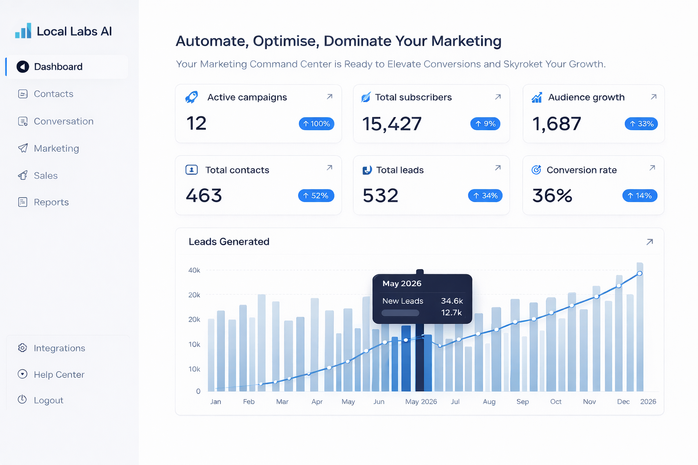
Task: Expand the Leads Generated chart arrow
Action: [649, 242]
